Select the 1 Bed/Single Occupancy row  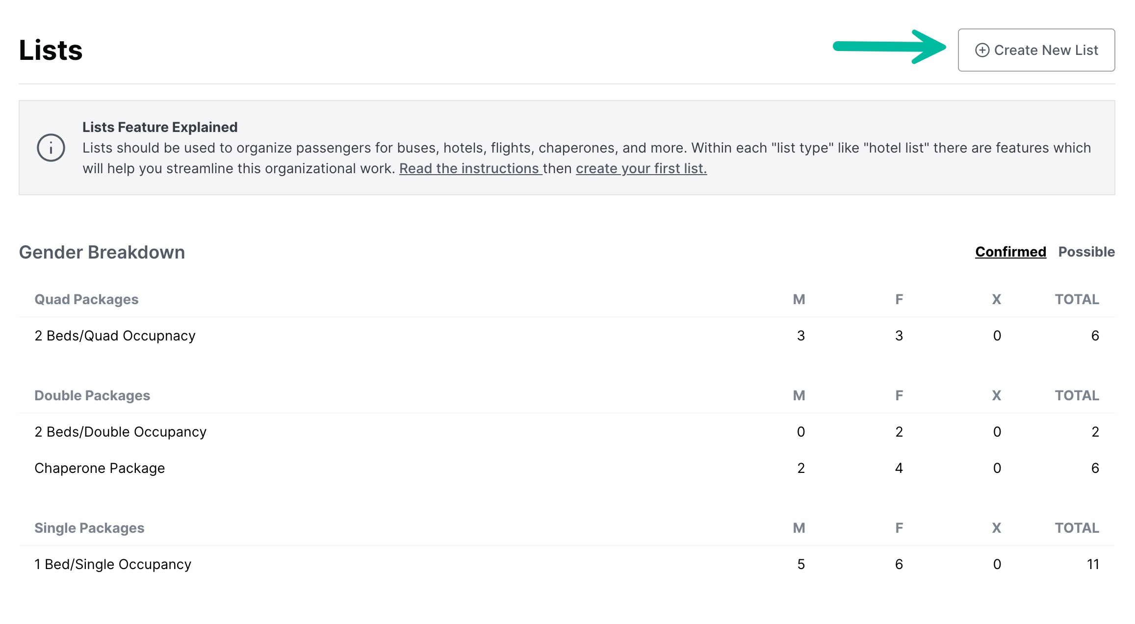pos(113,564)
